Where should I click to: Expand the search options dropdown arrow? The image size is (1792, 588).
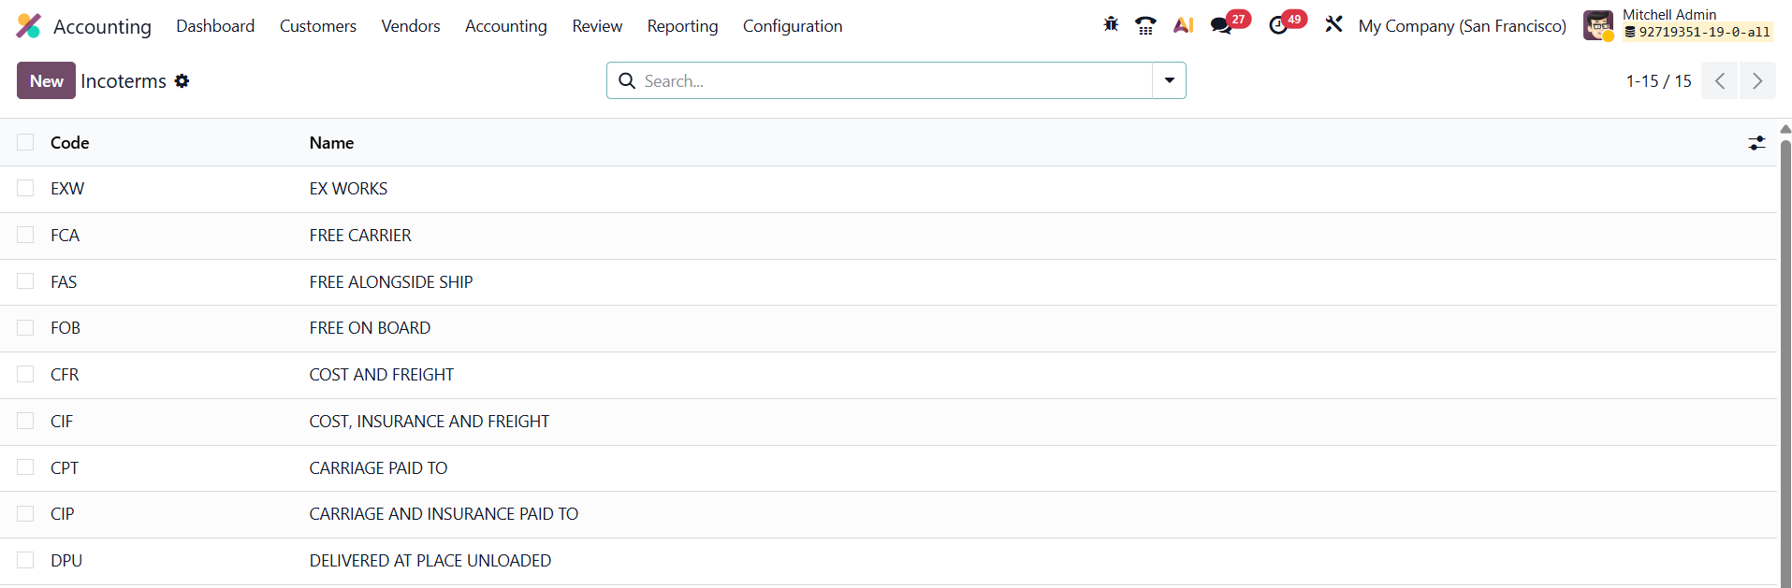click(1169, 80)
